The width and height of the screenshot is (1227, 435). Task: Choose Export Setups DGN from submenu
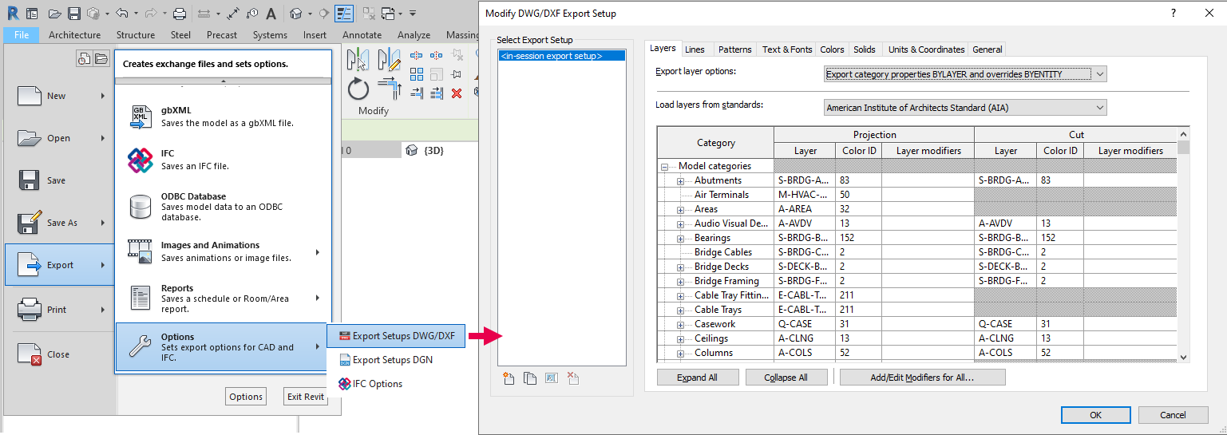click(392, 360)
